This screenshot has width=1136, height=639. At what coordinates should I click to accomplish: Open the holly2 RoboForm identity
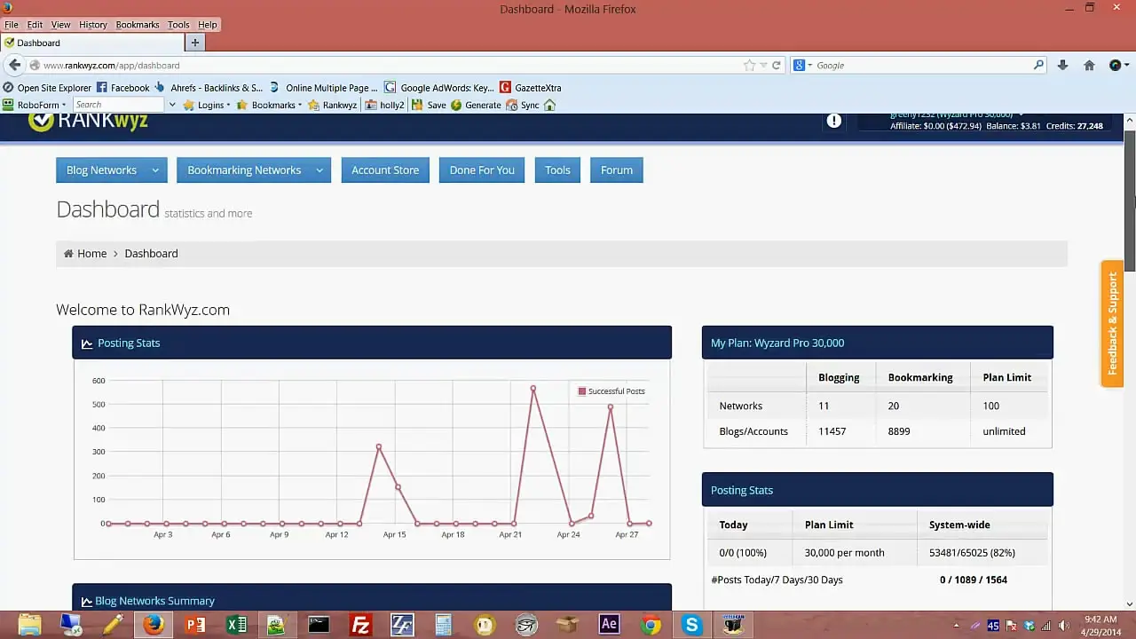pos(385,105)
